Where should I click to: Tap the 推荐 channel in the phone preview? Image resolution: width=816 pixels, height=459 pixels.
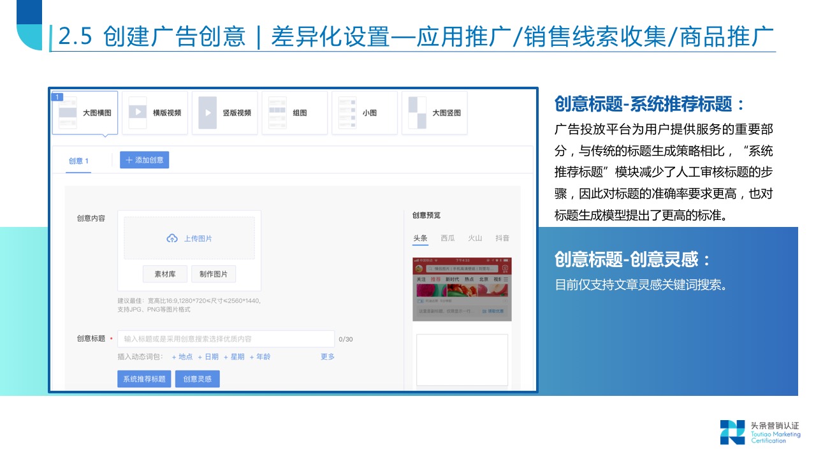click(x=435, y=279)
